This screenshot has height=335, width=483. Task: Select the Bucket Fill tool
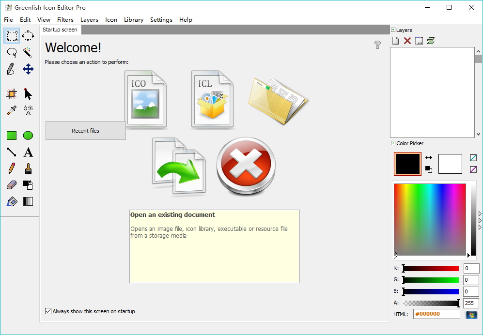pos(12,202)
